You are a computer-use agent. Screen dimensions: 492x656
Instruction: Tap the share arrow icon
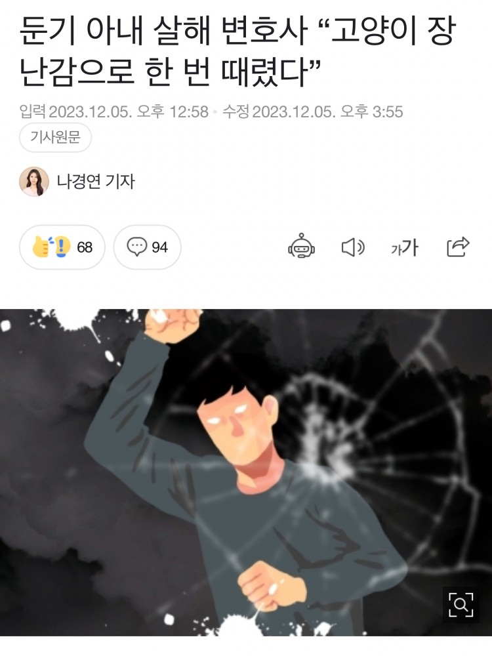(x=458, y=247)
